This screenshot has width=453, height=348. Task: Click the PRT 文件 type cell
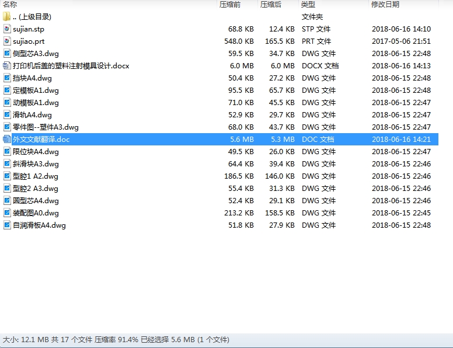316,41
